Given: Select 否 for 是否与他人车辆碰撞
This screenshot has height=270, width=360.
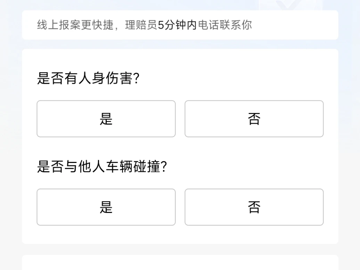Looking at the screenshot, I should tap(254, 207).
